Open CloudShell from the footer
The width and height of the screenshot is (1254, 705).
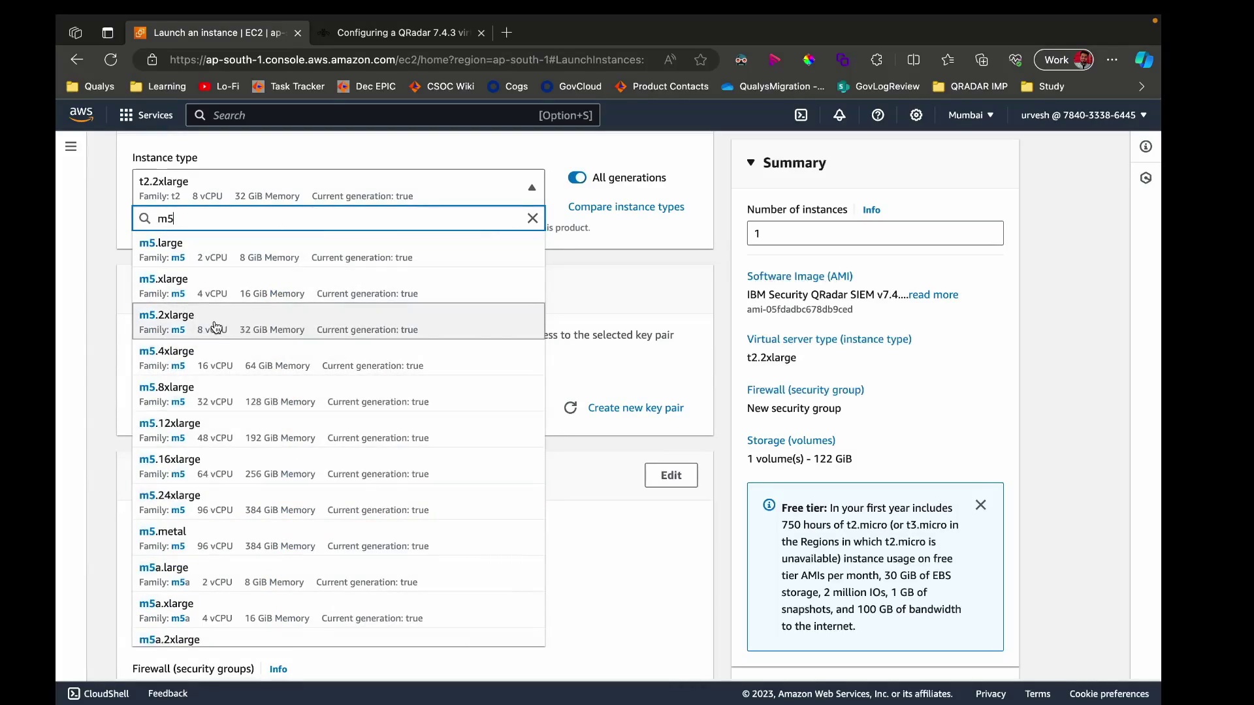(x=99, y=693)
